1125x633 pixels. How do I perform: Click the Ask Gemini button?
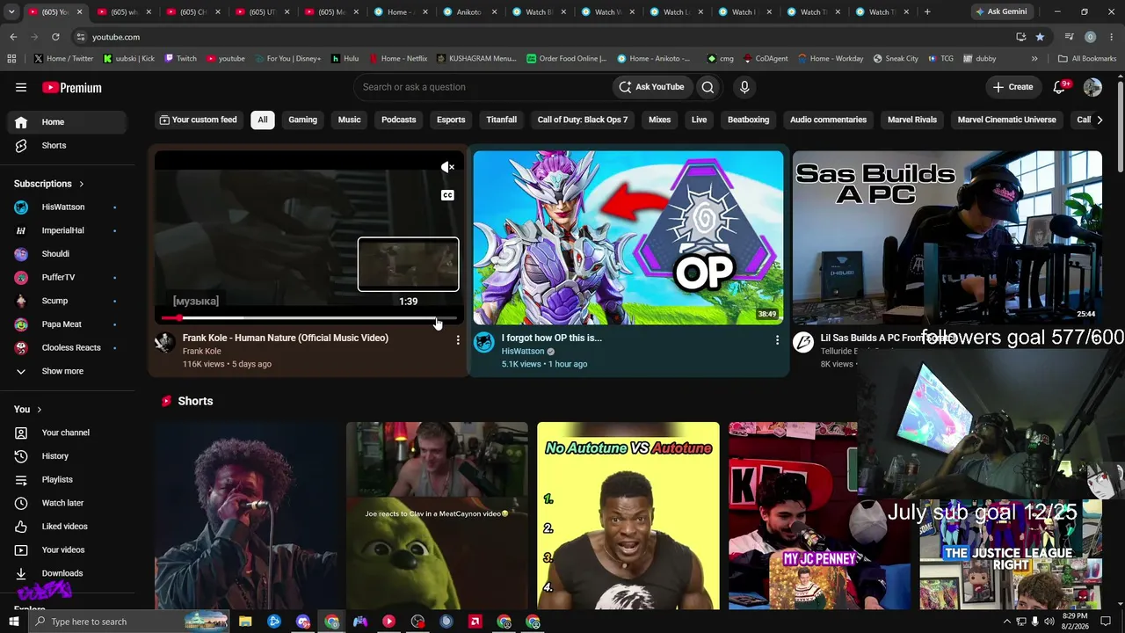tap(1000, 12)
